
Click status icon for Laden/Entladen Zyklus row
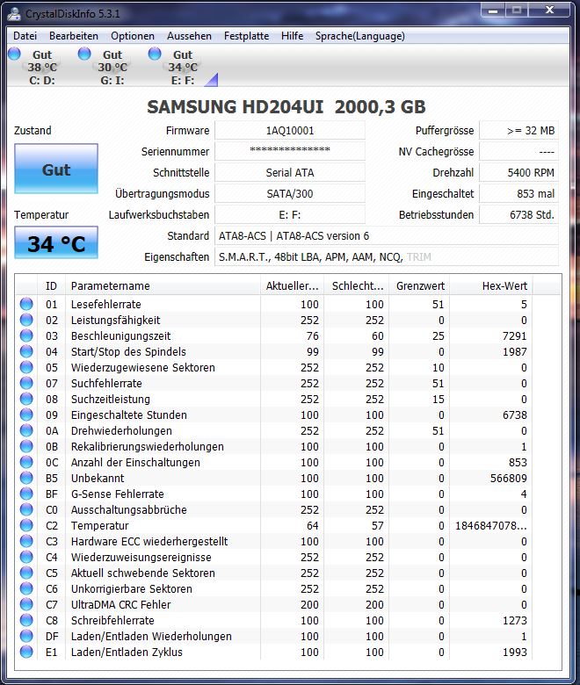[26, 652]
